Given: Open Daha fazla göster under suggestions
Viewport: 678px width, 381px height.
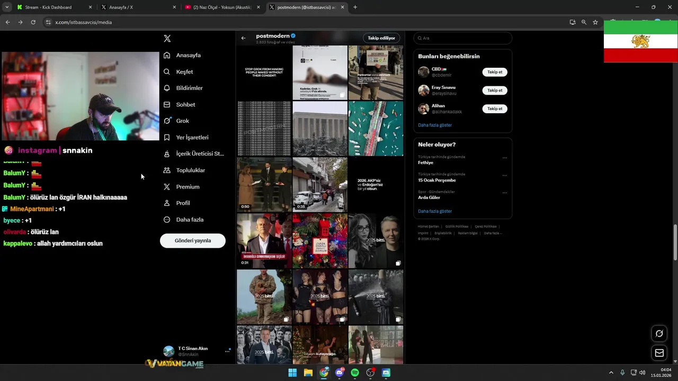Looking at the screenshot, I should [435, 125].
